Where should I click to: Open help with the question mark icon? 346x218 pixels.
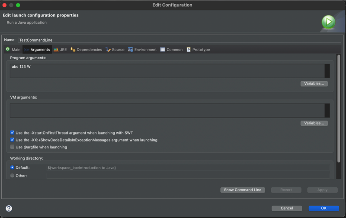pos(9,208)
